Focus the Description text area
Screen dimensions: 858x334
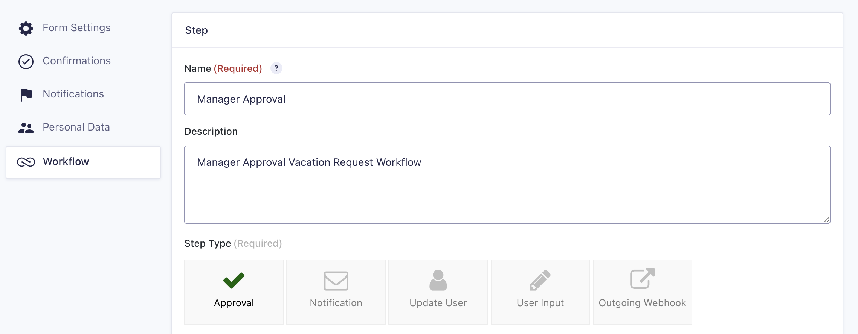[507, 188]
